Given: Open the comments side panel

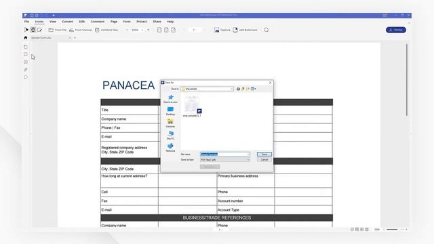Looking at the screenshot, I should (26, 62).
